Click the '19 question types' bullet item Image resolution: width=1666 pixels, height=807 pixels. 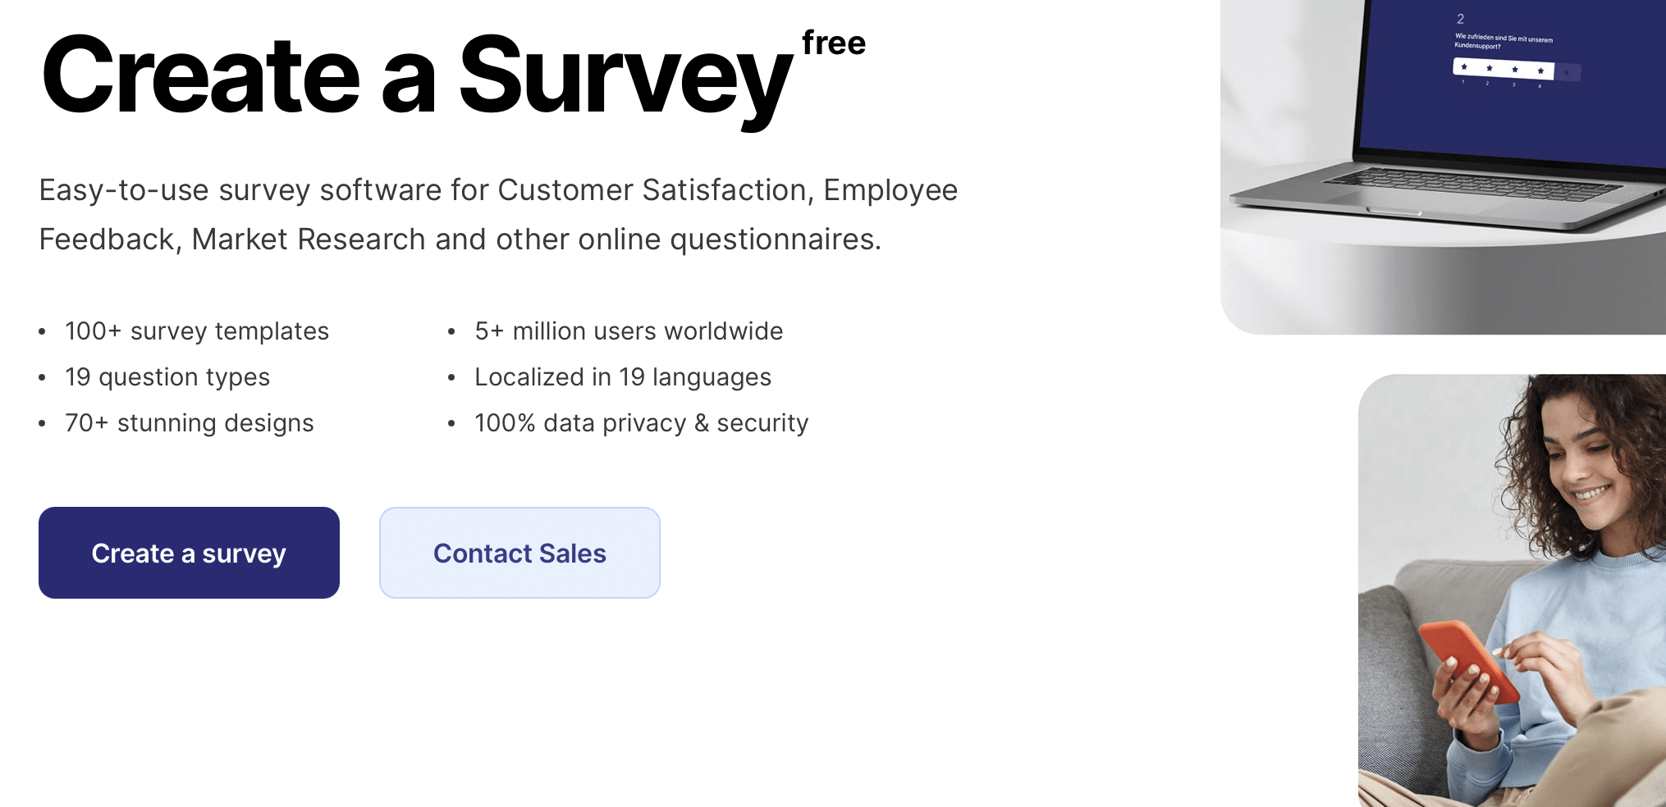coord(167,377)
